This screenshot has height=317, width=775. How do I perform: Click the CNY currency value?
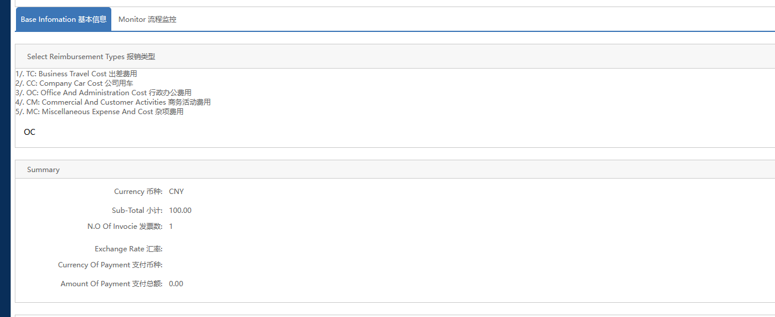coord(176,192)
